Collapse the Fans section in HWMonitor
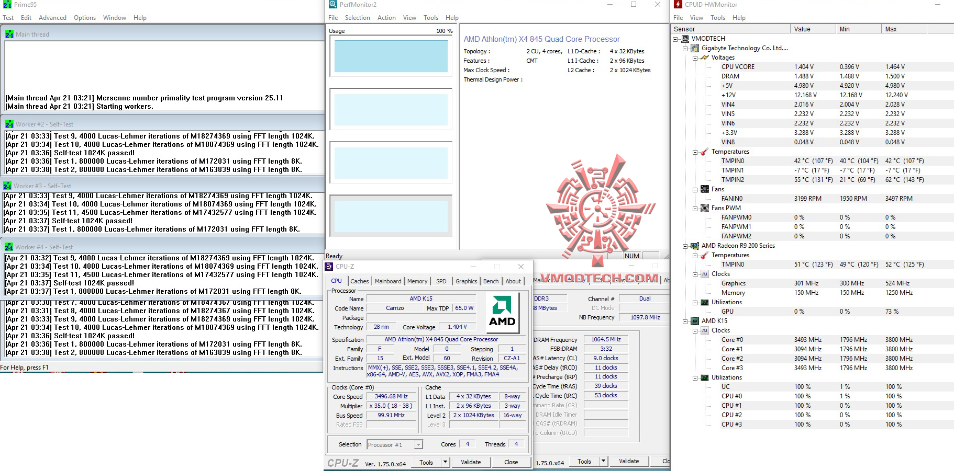This screenshot has width=954, height=471. (695, 189)
